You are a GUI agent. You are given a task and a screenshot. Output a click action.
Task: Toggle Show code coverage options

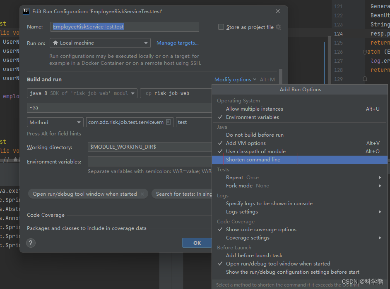[299, 230]
